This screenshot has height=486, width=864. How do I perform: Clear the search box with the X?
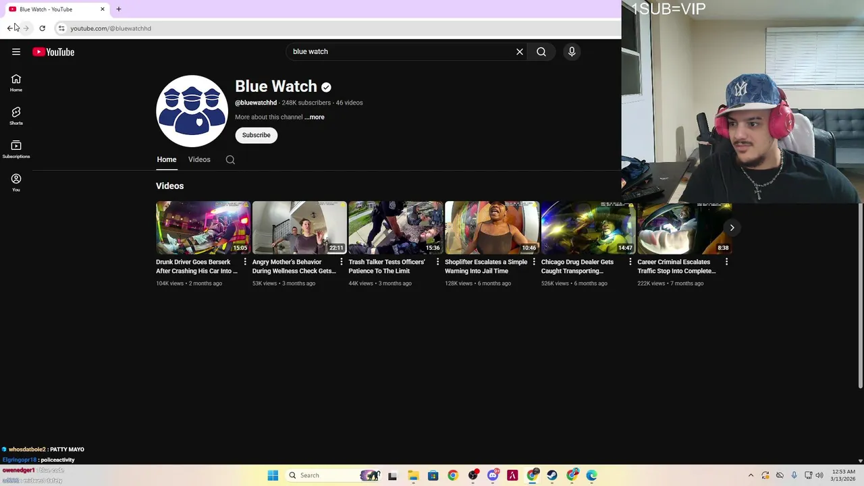(520, 52)
